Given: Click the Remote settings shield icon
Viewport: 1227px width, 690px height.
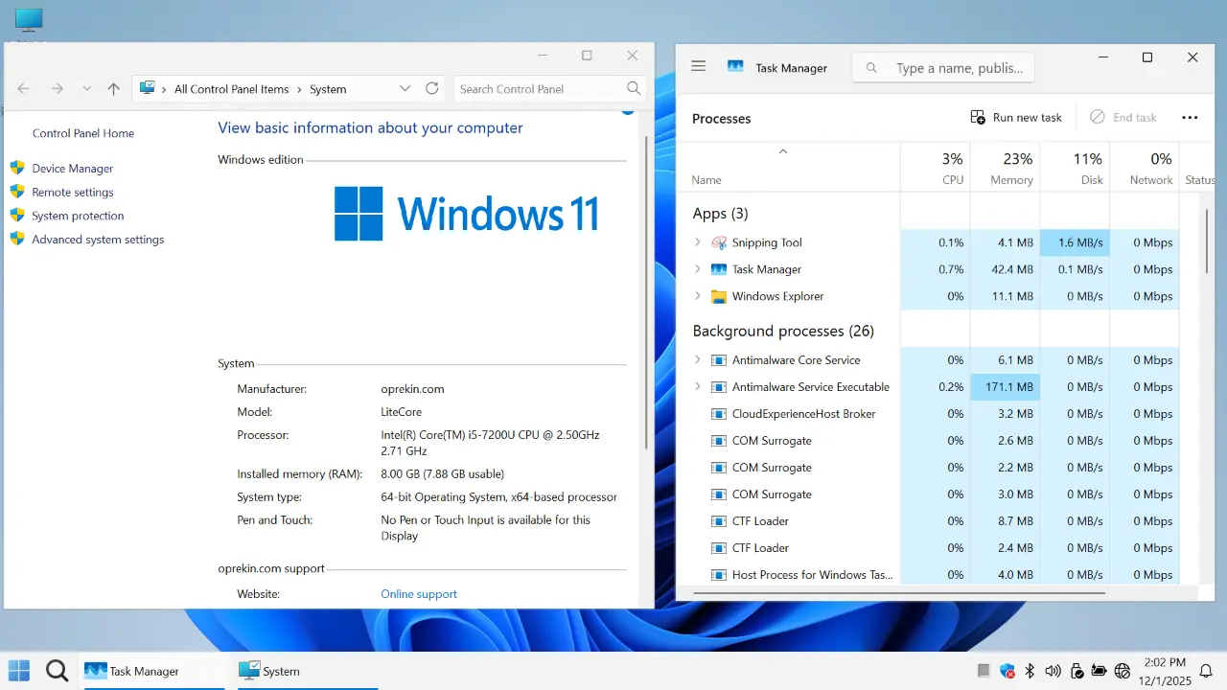Looking at the screenshot, I should coord(17,192).
